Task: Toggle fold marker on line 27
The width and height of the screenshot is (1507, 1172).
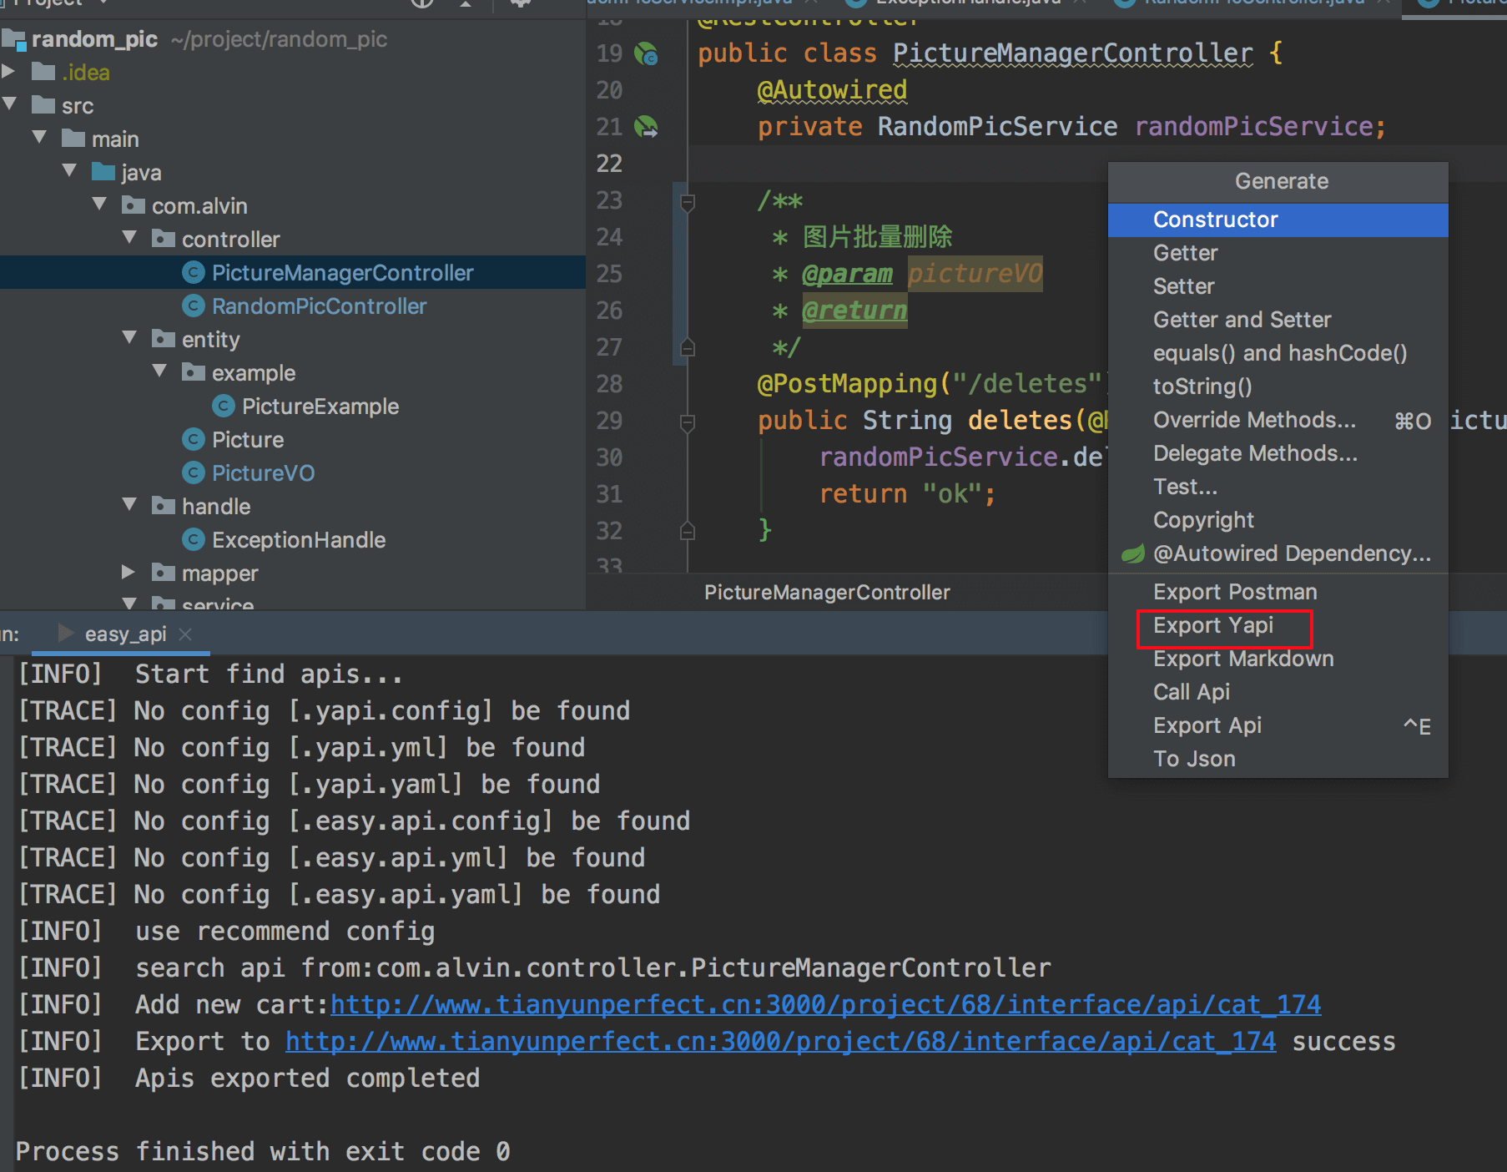Action: [x=688, y=347]
